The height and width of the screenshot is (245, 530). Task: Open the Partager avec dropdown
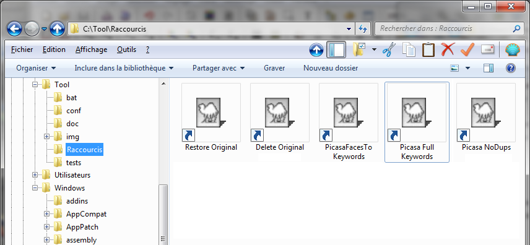(219, 68)
